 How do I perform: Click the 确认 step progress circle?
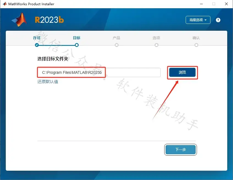[196, 45]
